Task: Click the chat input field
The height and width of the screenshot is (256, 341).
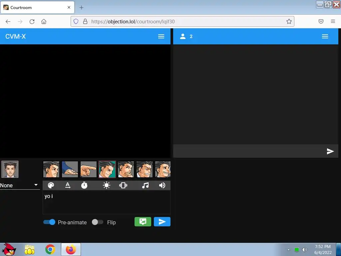Action: pyautogui.click(x=249, y=151)
